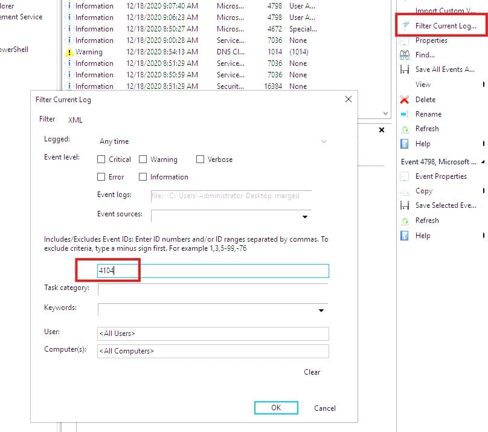Tick the Verbose checkbox

pyautogui.click(x=200, y=160)
